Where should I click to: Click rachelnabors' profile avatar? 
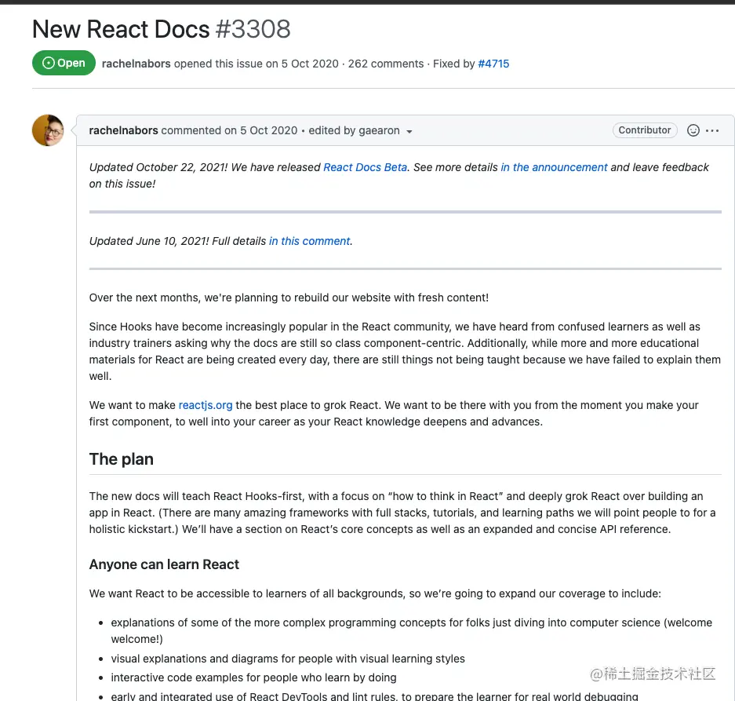(x=48, y=130)
